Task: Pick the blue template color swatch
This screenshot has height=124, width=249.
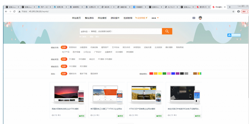Action: click(x=173, y=73)
